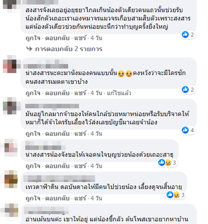The image size is (208, 224).
Task: Reply to the เทวดาฟ้าดิน comment via ตอบกลับ
Action: click(x=57, y=198)
